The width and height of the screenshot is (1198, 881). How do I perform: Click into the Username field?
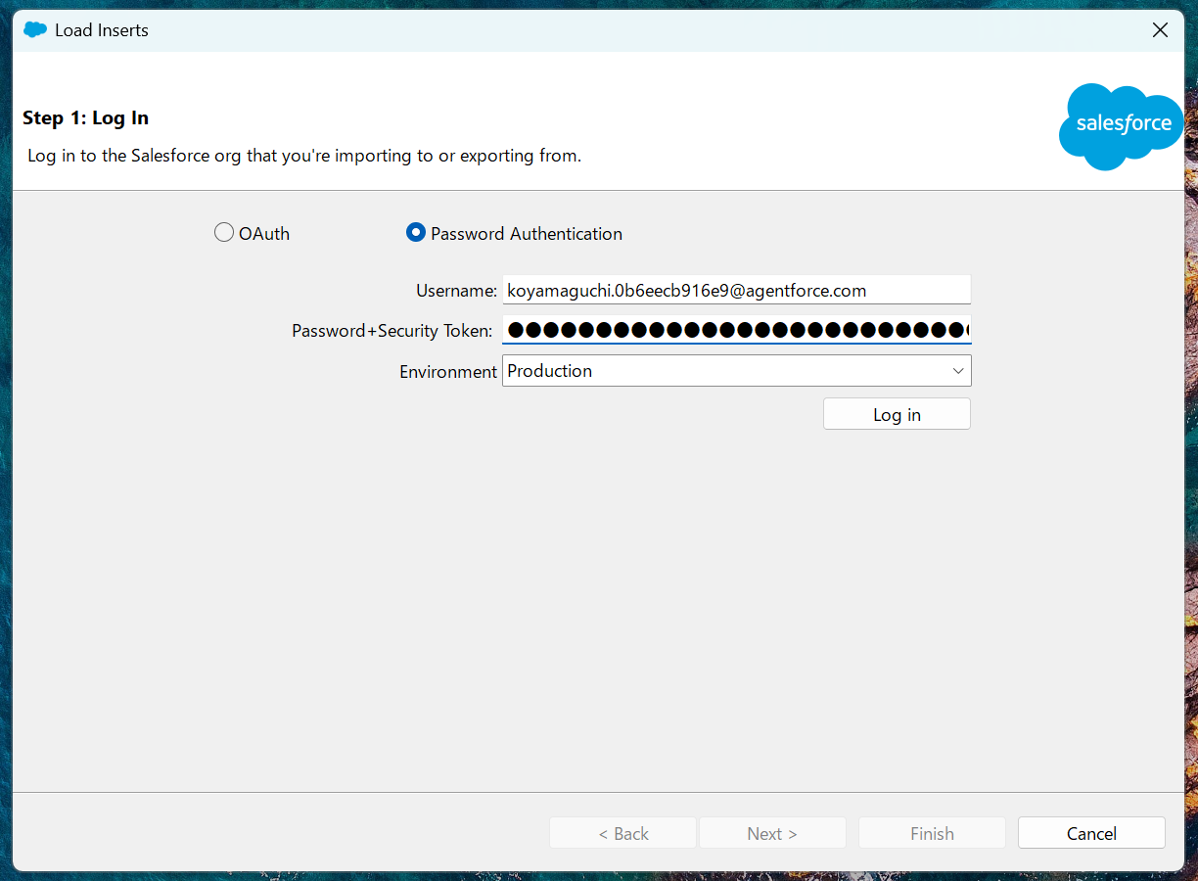pyautogui.click(x=736, y=290)
